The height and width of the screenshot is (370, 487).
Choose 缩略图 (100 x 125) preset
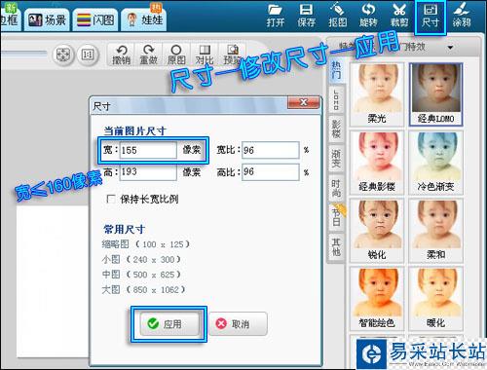coord(146,244)
